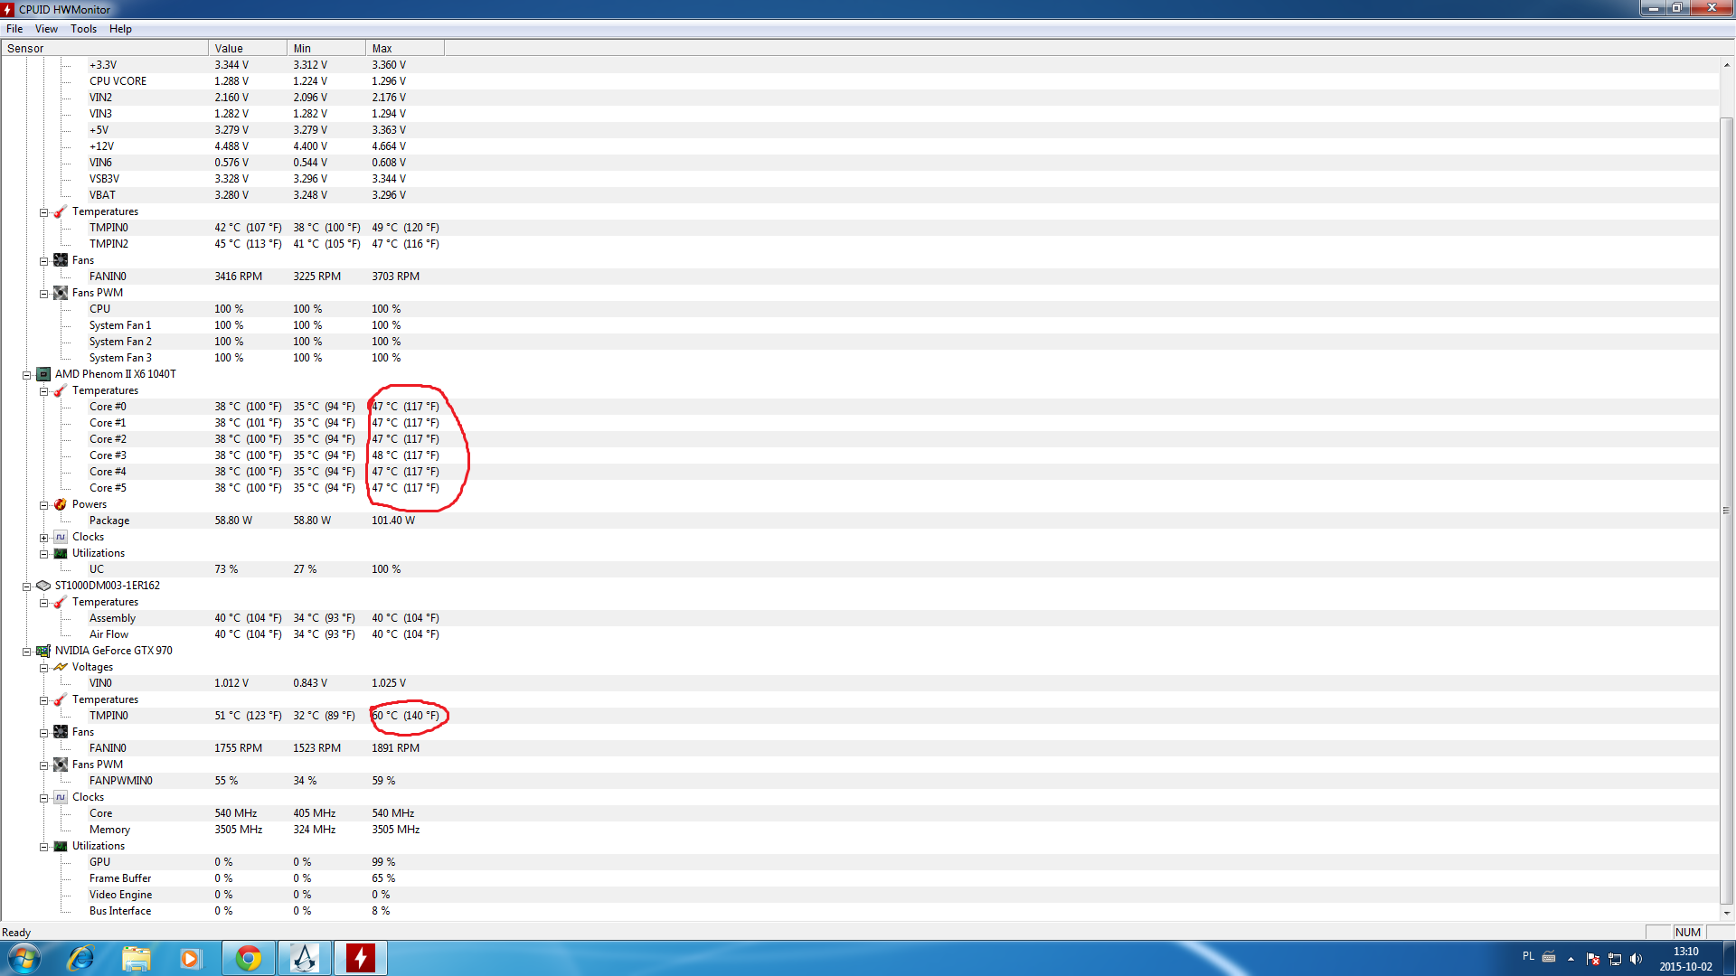
Task: Click the Utilizations icon above the UC row
Action: point(61,553)
